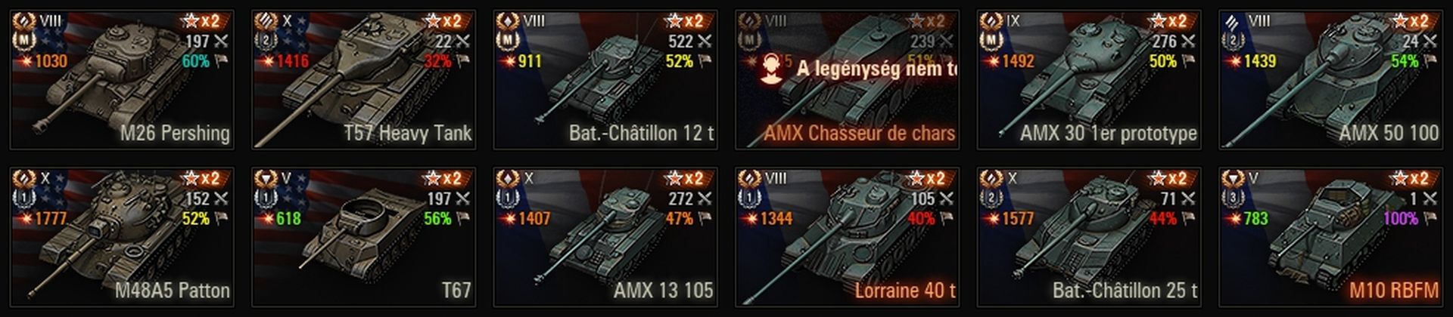
Task: Pick the AMX 30 1er prototype tank
Action: coord(1090,79)
